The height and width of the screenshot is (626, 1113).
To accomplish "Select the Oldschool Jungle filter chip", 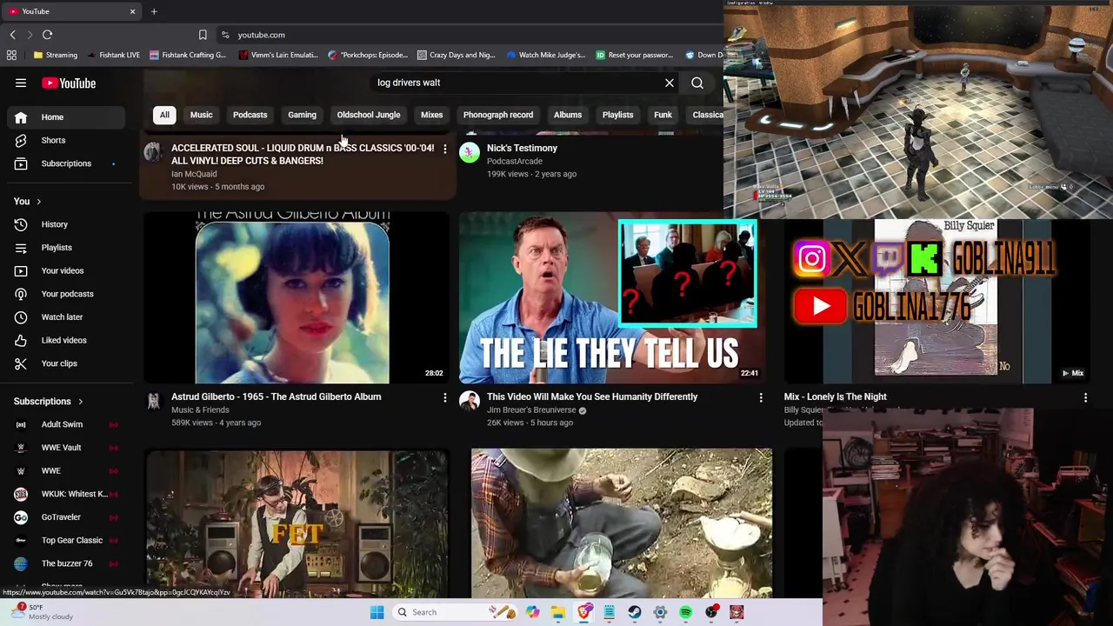I will pyautogui.click(x=369, y=115).
